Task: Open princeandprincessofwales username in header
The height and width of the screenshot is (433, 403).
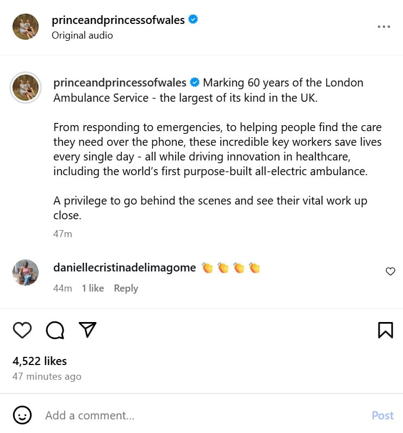Action: [118, 20]
